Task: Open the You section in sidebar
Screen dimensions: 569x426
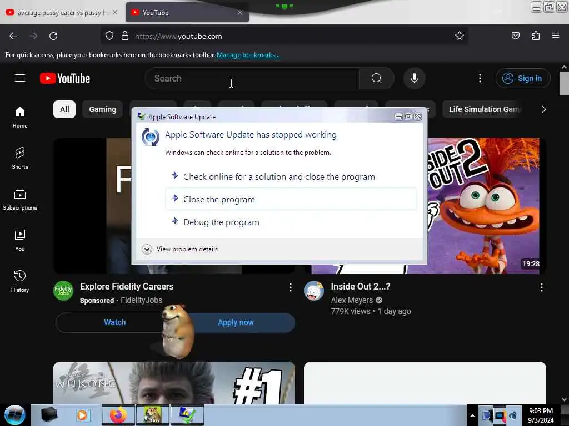Action: (20, 240)
